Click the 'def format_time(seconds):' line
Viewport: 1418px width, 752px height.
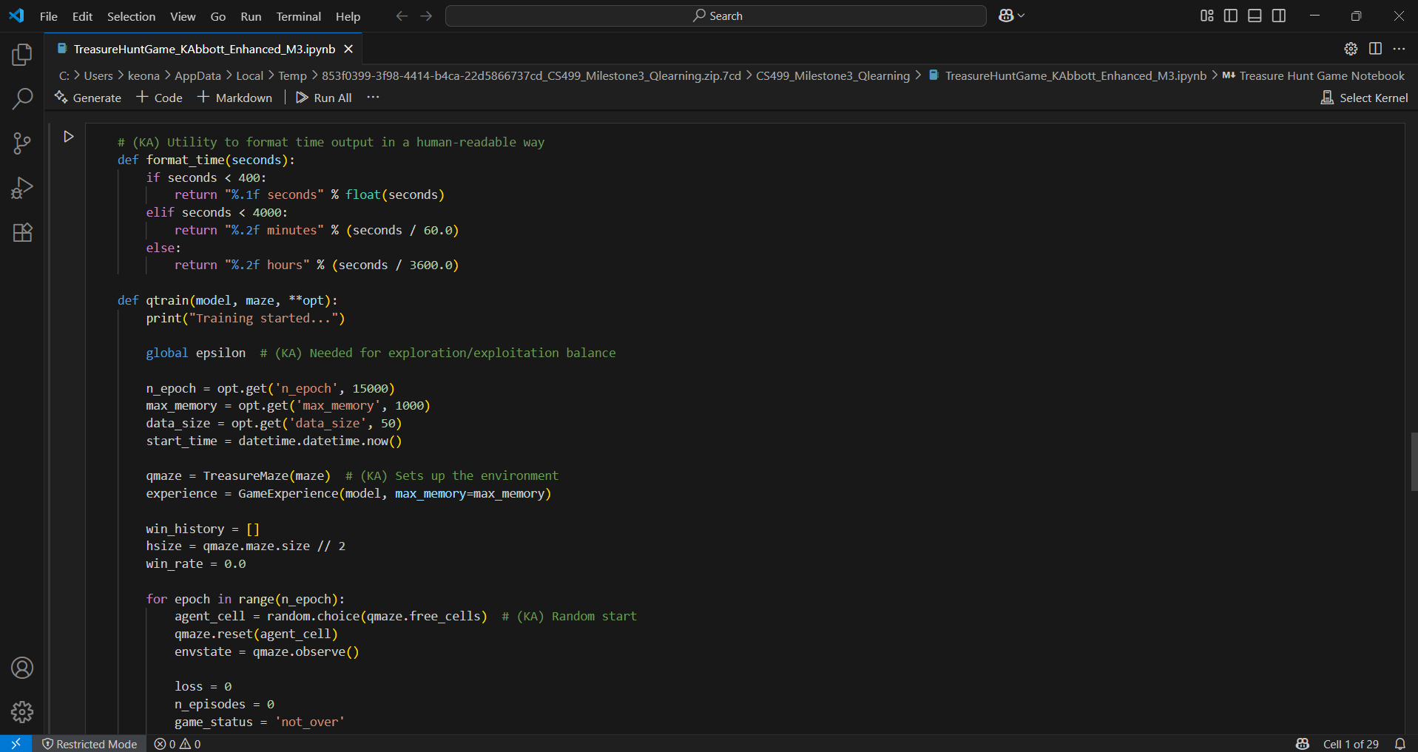(x=206, y=160)
